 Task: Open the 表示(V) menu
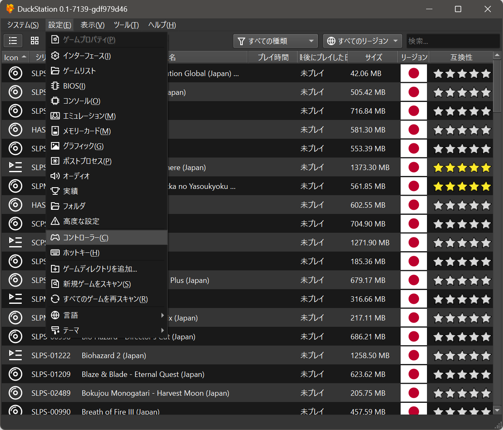[x=92, y=25]
